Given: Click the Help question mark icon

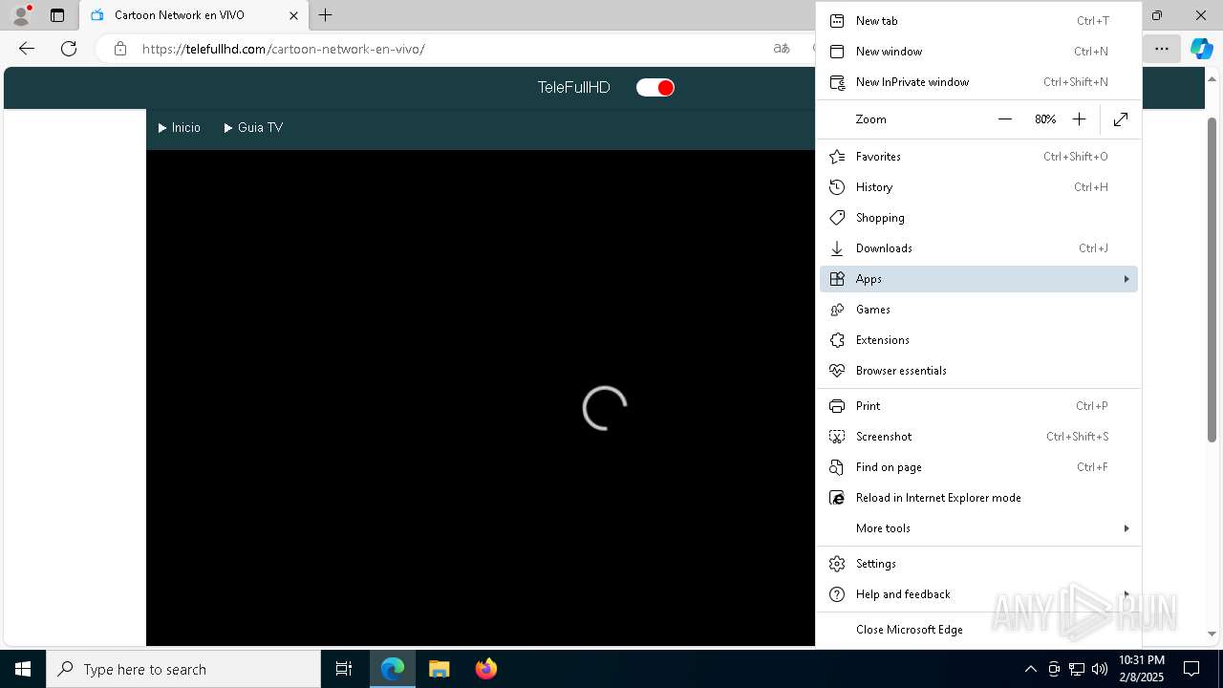Looking at the screenshot, I should pos(837,594).
